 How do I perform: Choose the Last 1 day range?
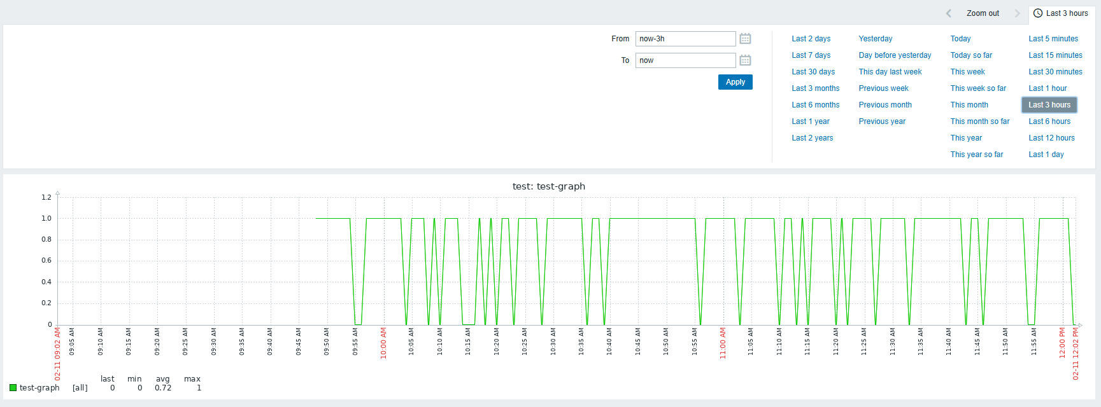click(1046, 155)
